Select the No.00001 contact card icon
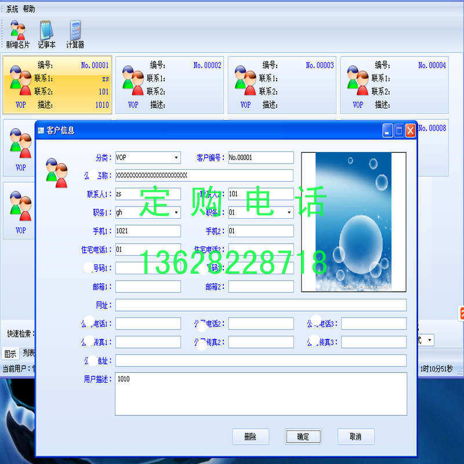 coord(20,80)
